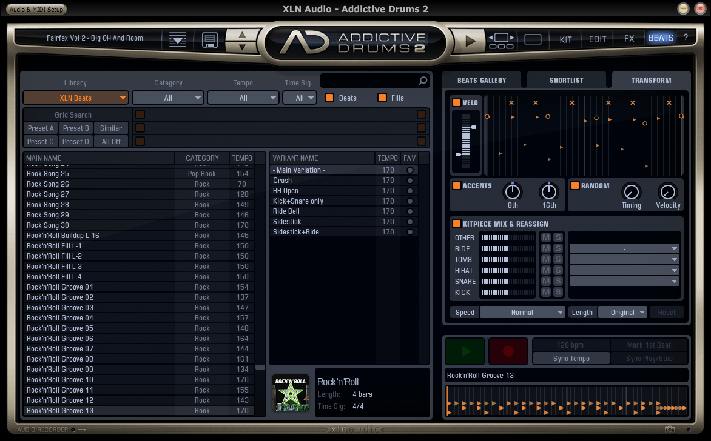
Task: Favorite the Crash variant
Action: pos(410,180)
